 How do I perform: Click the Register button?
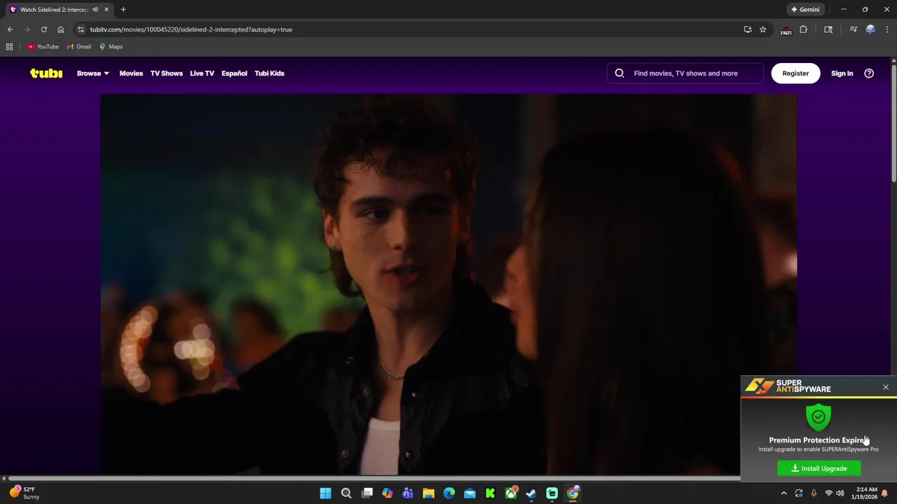pyautogui.click(x=795, y=73)
